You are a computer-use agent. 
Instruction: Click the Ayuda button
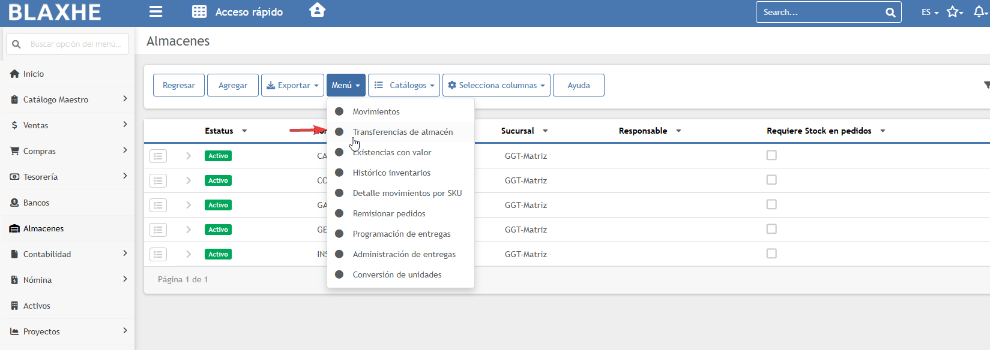click(x=579, y=85)
